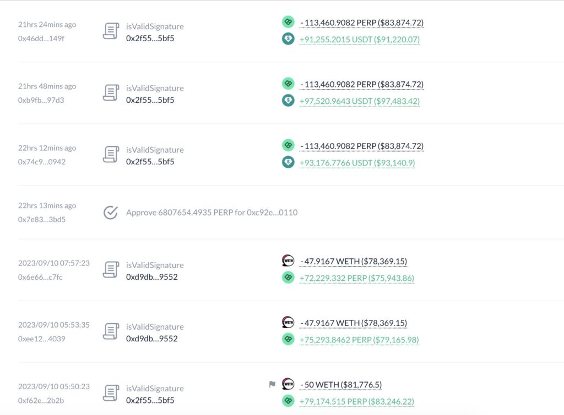Click the flag icon beside -50 WETH
Viewport: 564px width, 415px height.
(272, 384)
